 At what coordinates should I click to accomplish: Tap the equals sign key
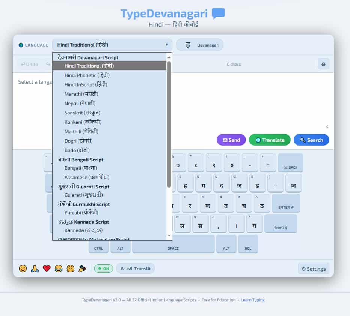point(268,163)
